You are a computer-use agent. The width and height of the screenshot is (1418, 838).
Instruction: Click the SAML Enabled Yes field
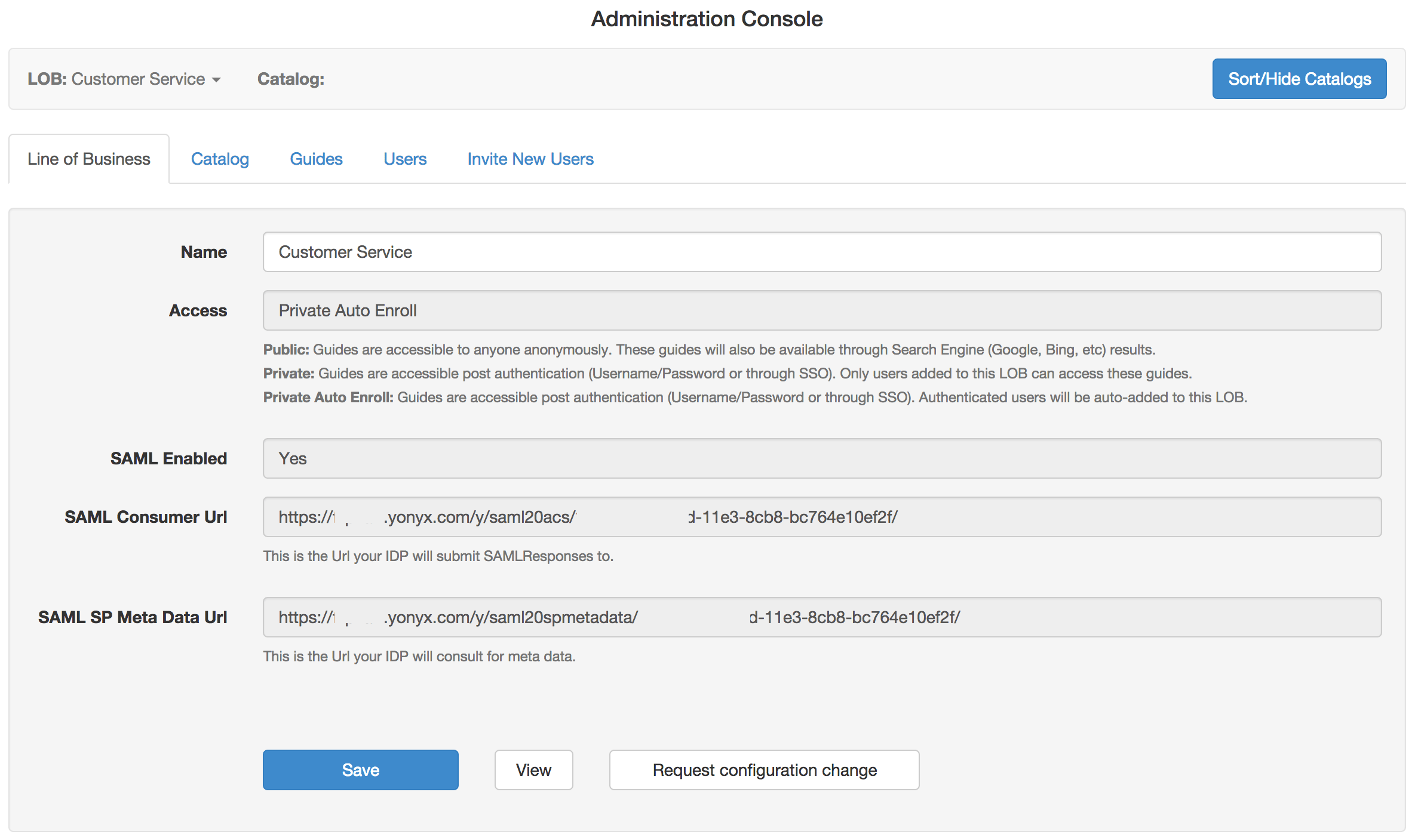pyautogui.click(x=822, y=458)
